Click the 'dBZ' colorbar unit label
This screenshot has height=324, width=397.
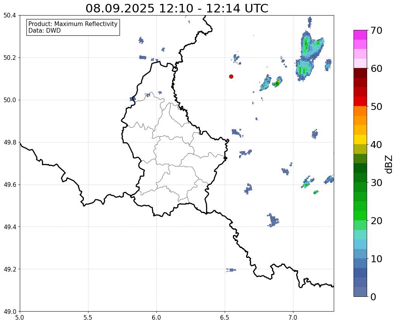tap(389, 164)
